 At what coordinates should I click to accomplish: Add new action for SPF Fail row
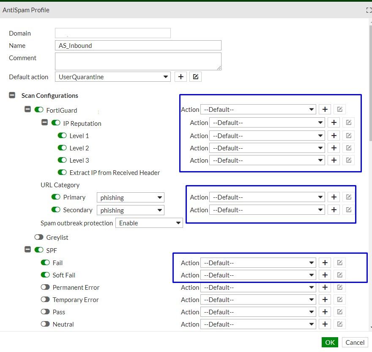(325, 263)
